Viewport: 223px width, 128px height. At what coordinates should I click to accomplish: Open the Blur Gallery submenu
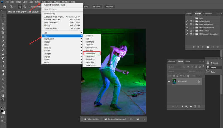(x=62, y=39)
